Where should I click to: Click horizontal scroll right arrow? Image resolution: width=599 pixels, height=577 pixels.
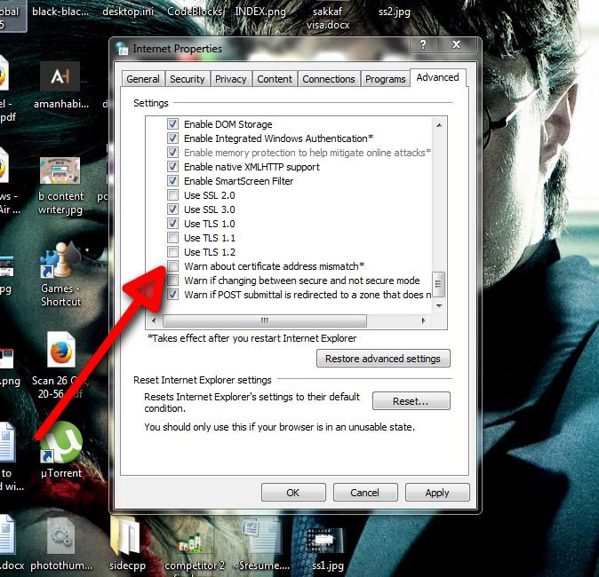[423, 320]
